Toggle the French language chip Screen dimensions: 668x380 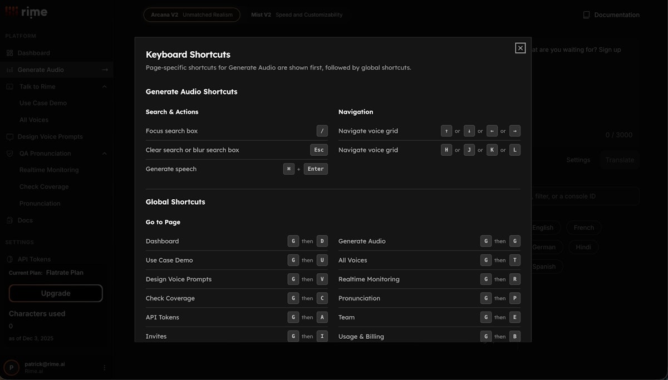pyautogui.click(x=583, y=227)
